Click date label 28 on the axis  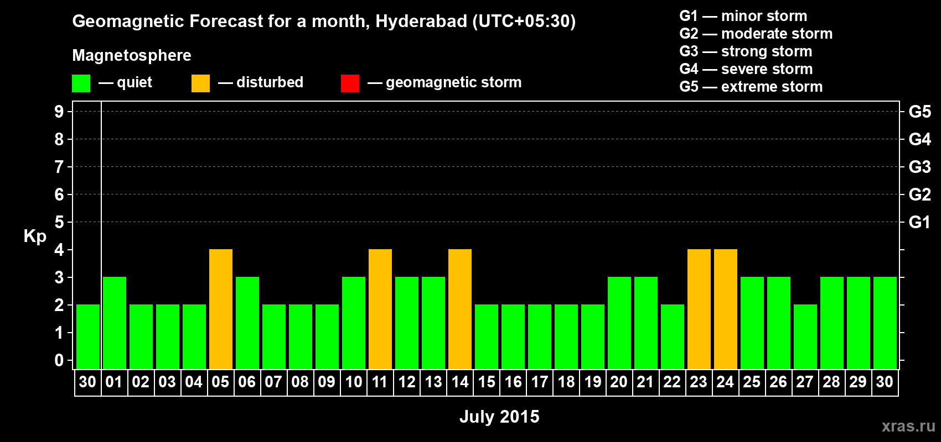(831, 382)
